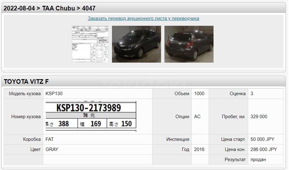Click the AC options value

(197, 117)
